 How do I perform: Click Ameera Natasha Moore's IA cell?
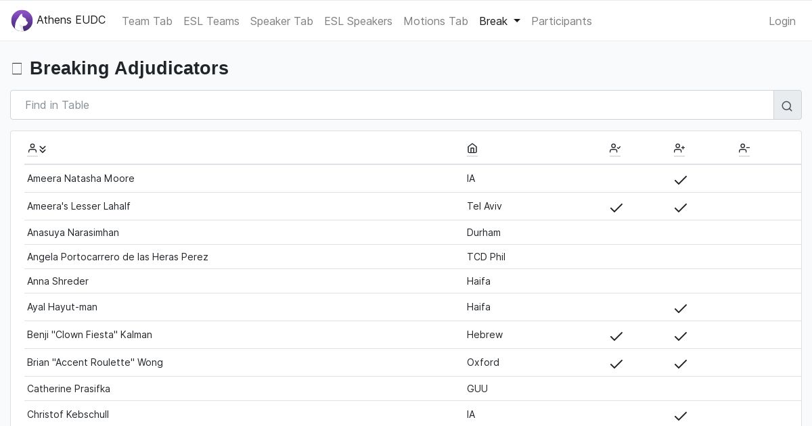[x=471, y=179]
